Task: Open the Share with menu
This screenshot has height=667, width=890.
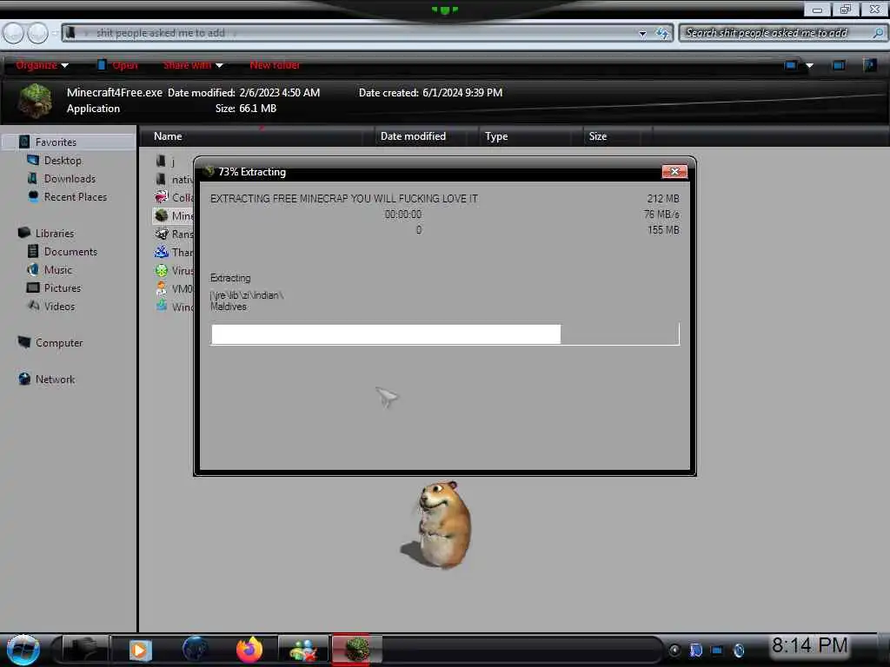Action: tap(193, 65)
